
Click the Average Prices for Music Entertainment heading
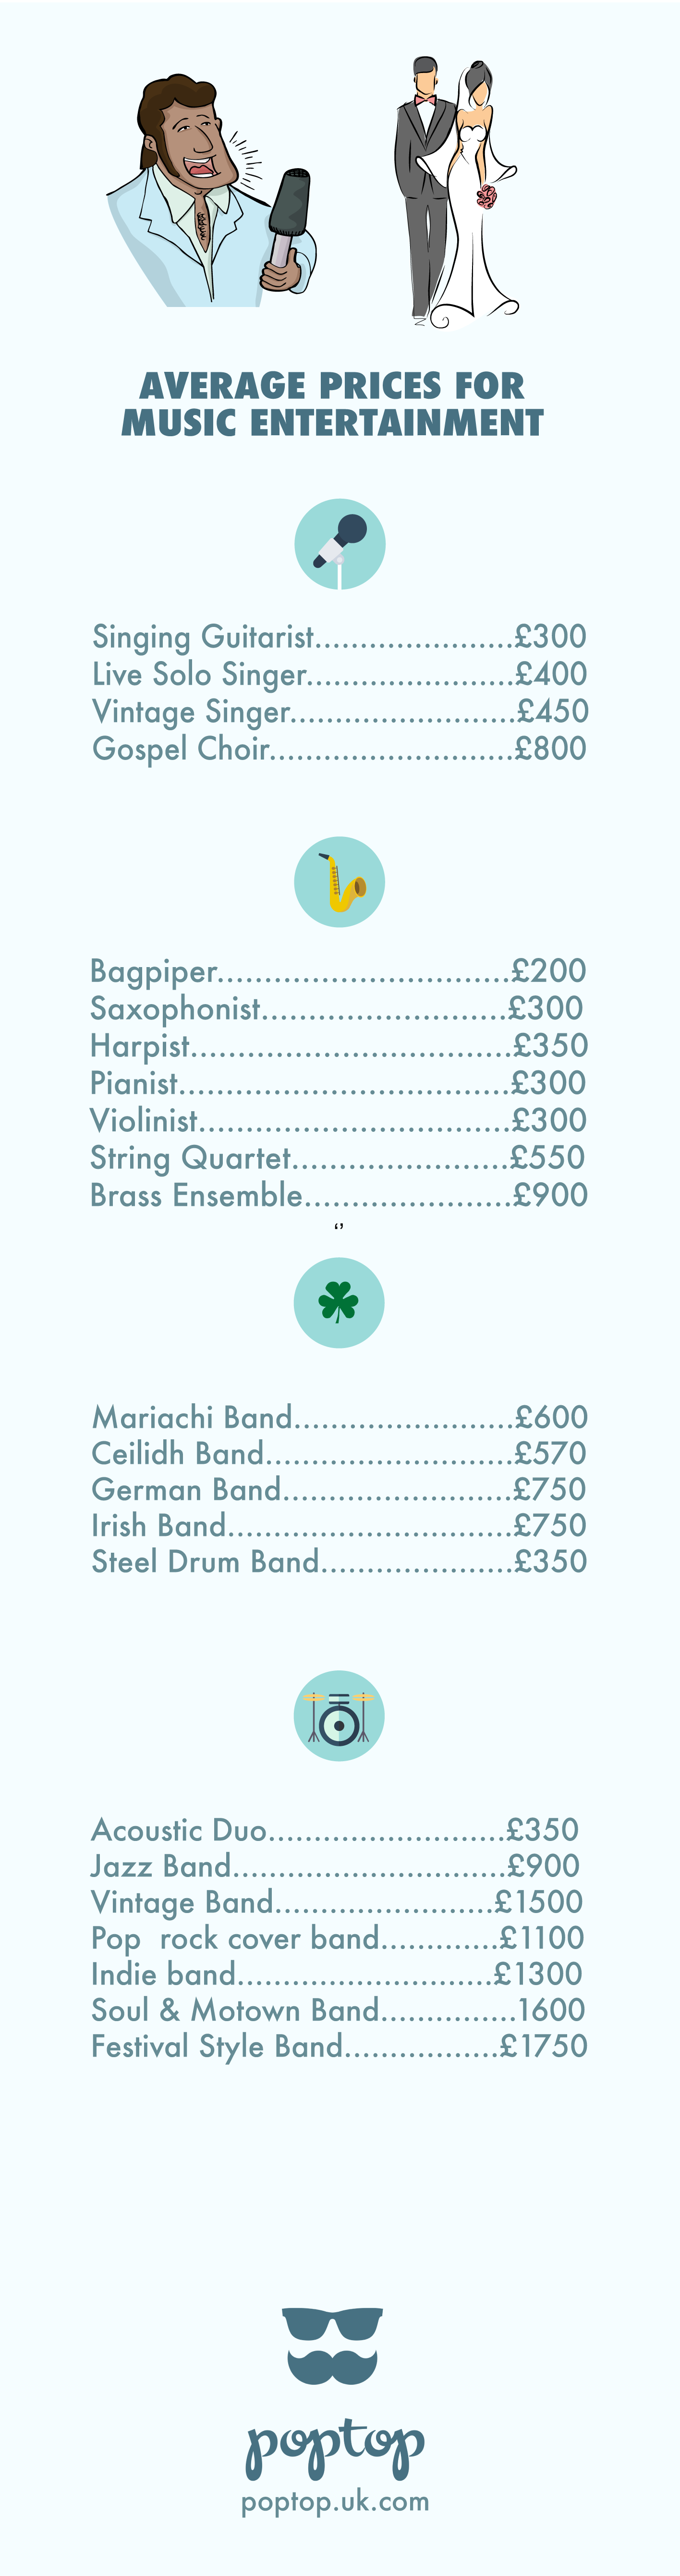[332, 404]
